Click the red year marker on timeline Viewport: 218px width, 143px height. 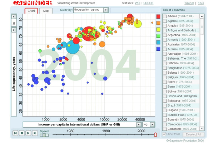[155, 134]
